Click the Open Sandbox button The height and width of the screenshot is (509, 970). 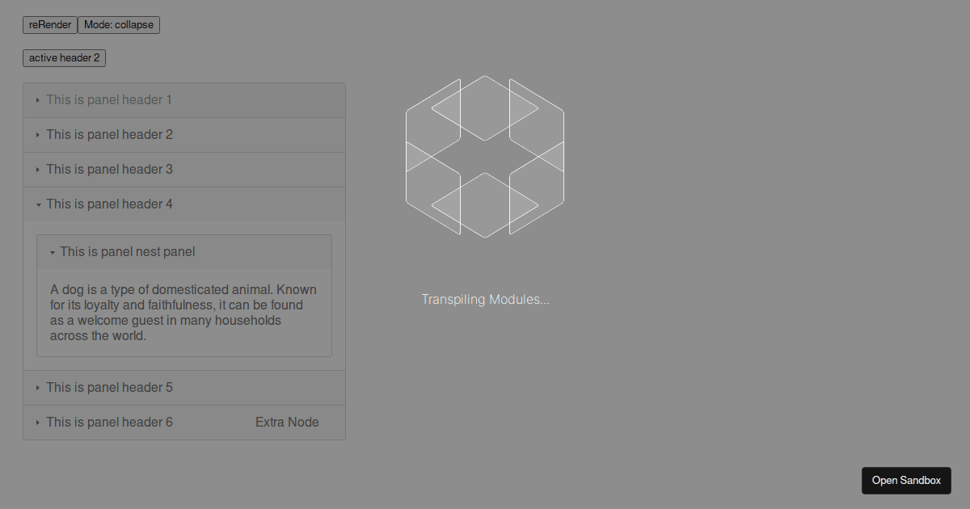click(906, 481)
